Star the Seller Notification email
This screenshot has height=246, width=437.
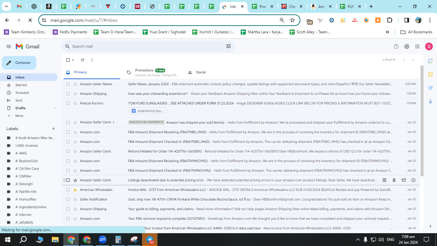(75, 199)
